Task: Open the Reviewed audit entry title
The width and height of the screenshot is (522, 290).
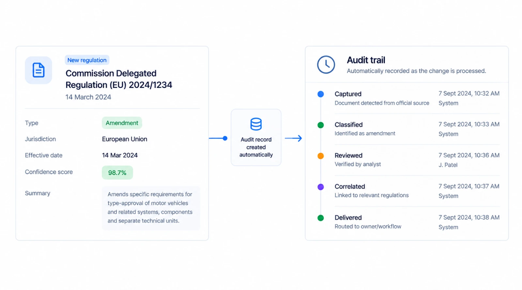Action: pyautogui.click(x=349, y=155)
